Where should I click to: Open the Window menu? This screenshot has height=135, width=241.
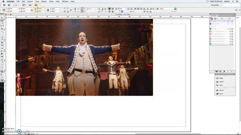[x=65, y=1]
